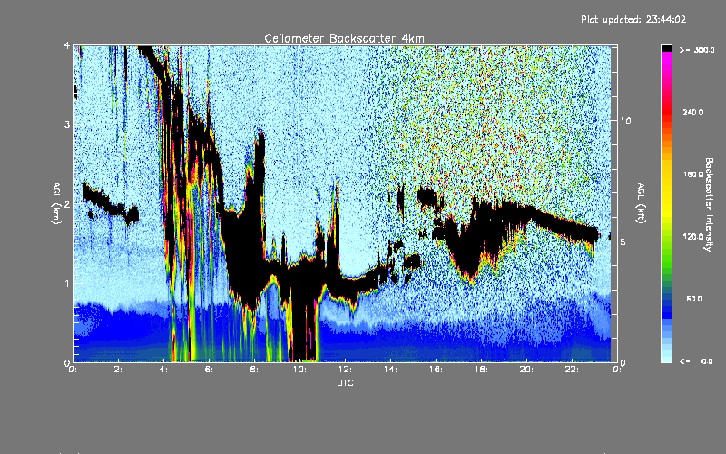Image resolution: width=726 pixels, height=454 pixels.
Task: Click the '>= 300.0' colorbar value
Action: [x=697, y=50]
